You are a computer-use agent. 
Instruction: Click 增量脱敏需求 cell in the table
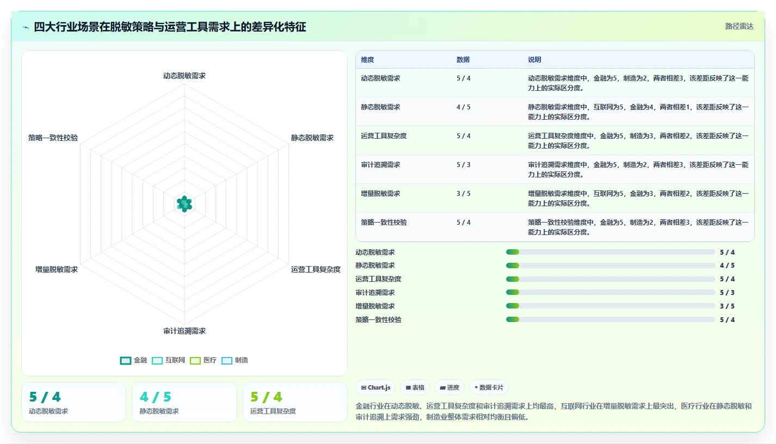[x=380, y=194]
